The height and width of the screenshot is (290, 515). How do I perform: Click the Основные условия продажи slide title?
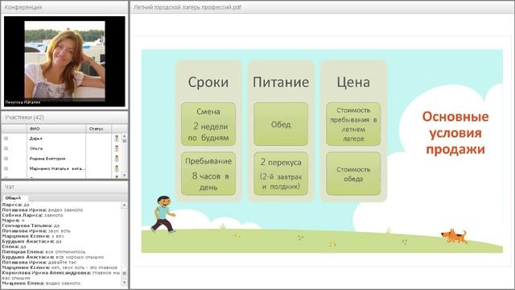coord(455,133)
